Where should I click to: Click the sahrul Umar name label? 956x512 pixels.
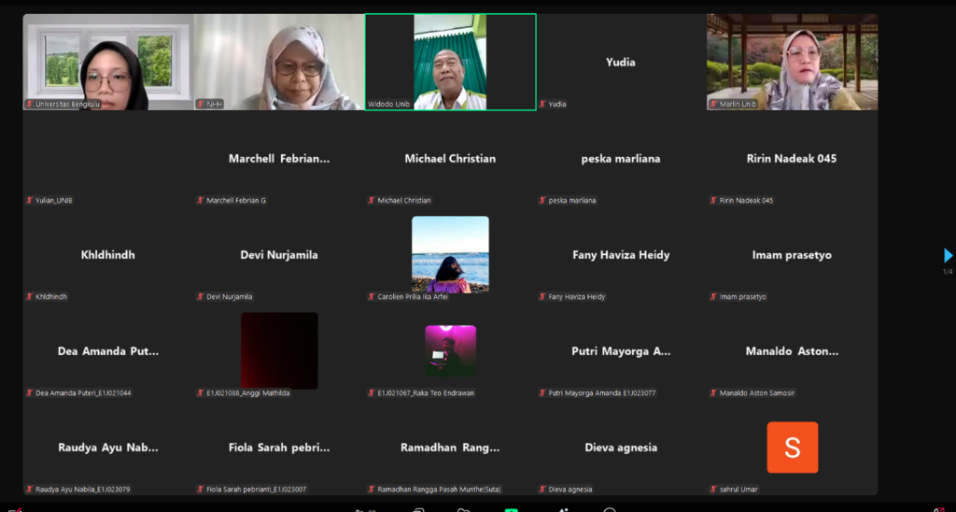click(x=739, y=490)
